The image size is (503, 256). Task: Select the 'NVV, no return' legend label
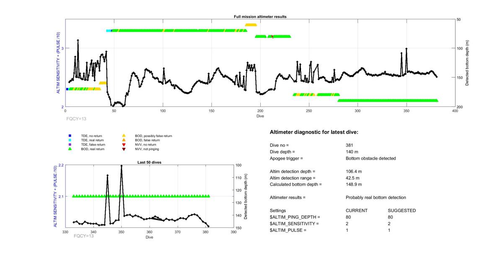point(145,145)
